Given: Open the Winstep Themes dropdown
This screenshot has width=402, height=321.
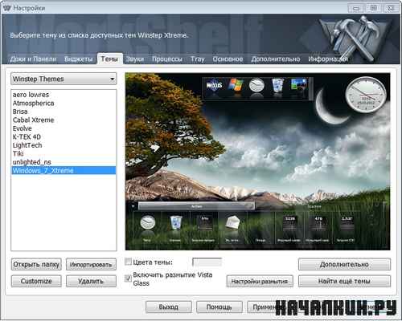Looking at the screenshot, I should pos(64,79).
